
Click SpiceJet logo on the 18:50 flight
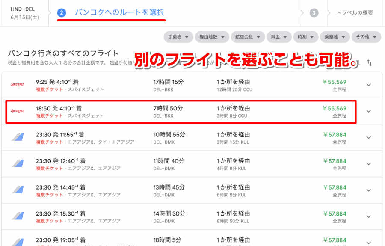pyautogui.click(x=17, y=110)
